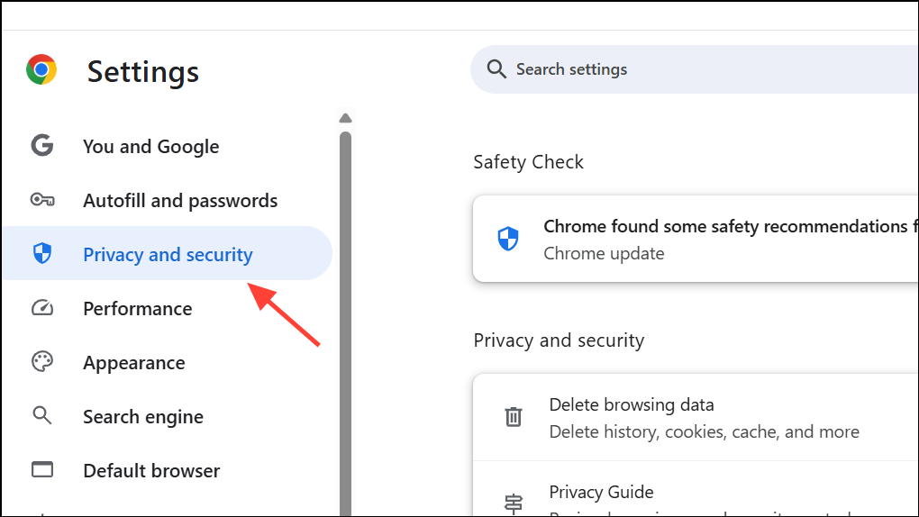
Task: Click the Default browser window icon
Action: coord(42,470)
